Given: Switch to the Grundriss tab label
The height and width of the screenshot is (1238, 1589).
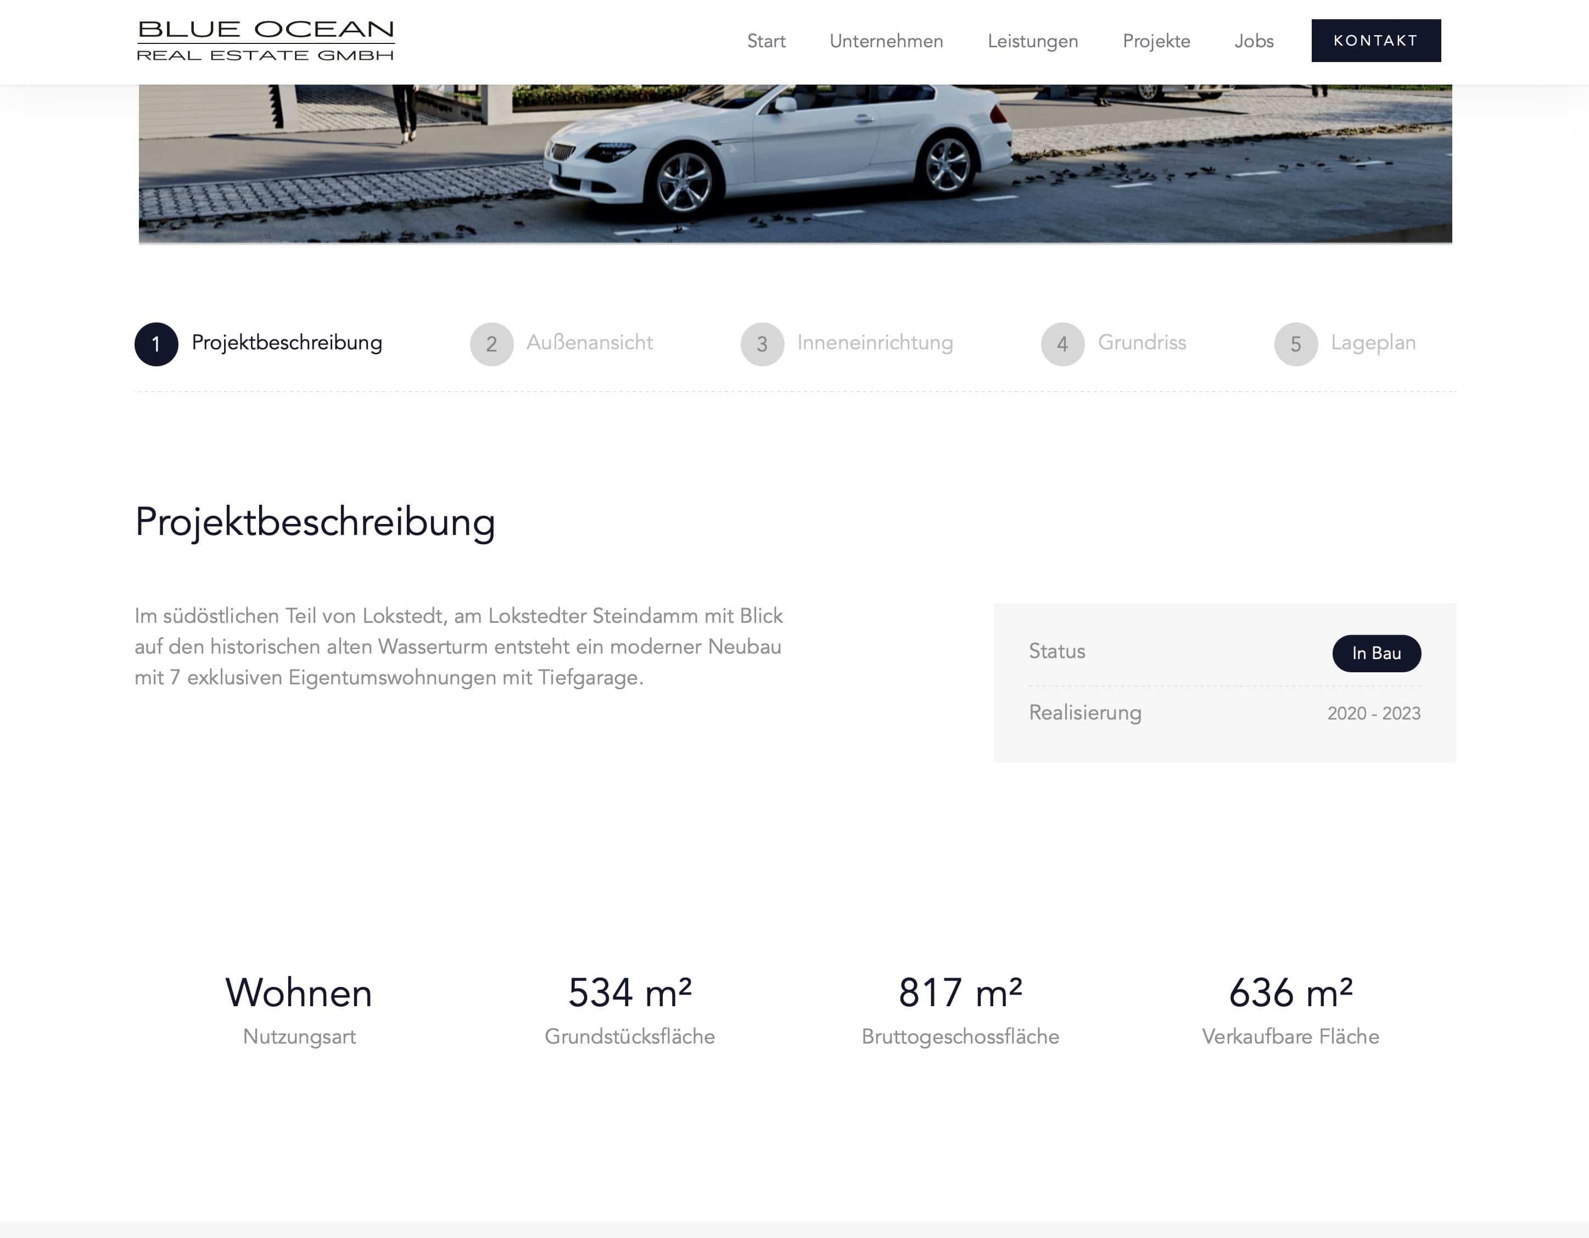Looking at the screenshot, I should (1142, 343).
